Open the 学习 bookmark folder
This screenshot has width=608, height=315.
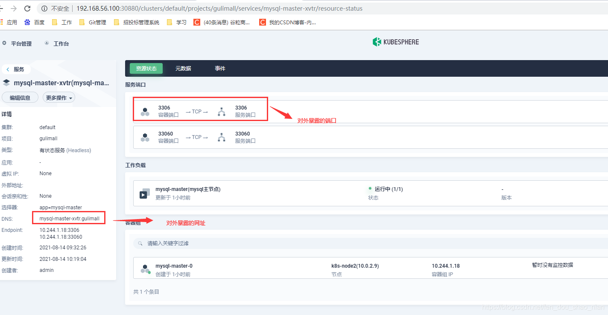pyautogui.click(x=177, y=22)
